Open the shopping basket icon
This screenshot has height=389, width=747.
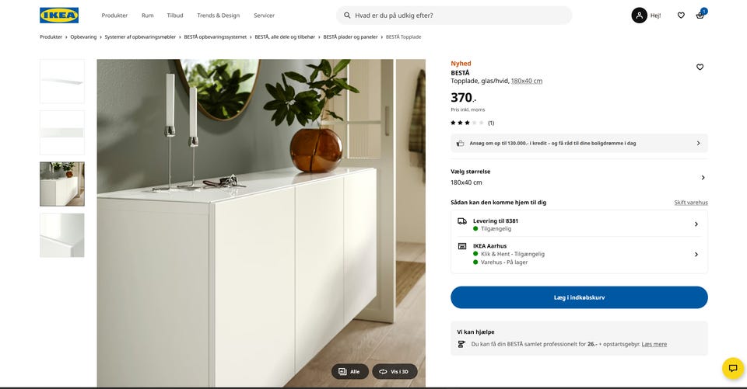pos(700,16)
